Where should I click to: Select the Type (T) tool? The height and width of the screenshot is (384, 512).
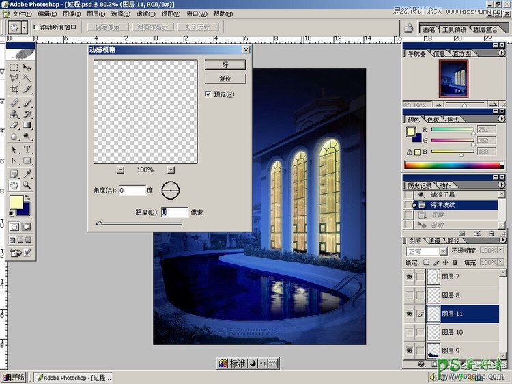(x=27, y=149)
